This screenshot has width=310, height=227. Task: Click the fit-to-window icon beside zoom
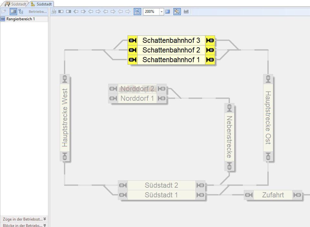(168, 12)
